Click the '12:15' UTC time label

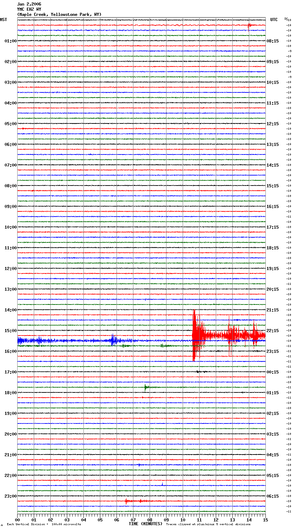click(x=273, y=124)
